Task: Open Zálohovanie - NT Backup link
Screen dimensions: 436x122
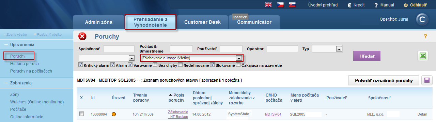Action: pyautogui.click(x=178, y=114)
